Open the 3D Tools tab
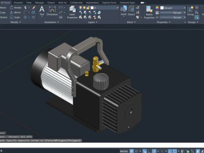Image resolution: width=204 pixels, height=153 pixels. pos(6,3)
